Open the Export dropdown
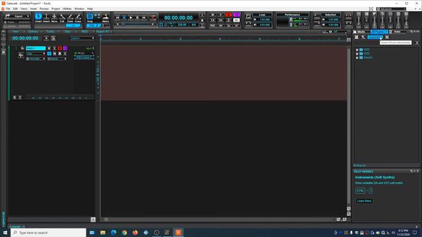422x237 pixels. [x=17, y=16]
